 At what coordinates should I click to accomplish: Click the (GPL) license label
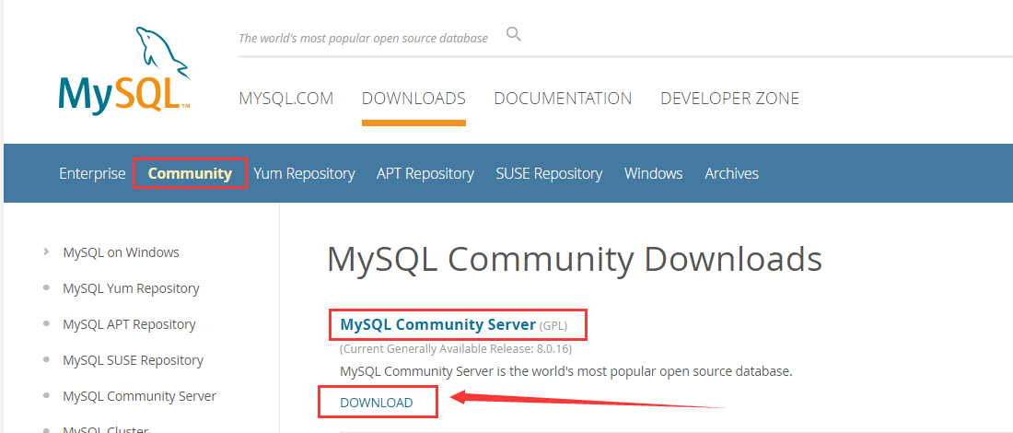click(x=553, y=326)
